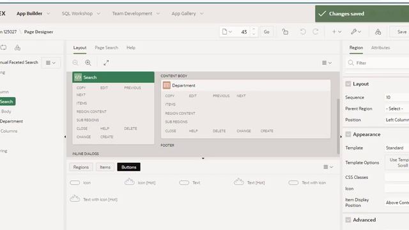
Task: Switch to the Help tab
Action: (x=131, y=48)
